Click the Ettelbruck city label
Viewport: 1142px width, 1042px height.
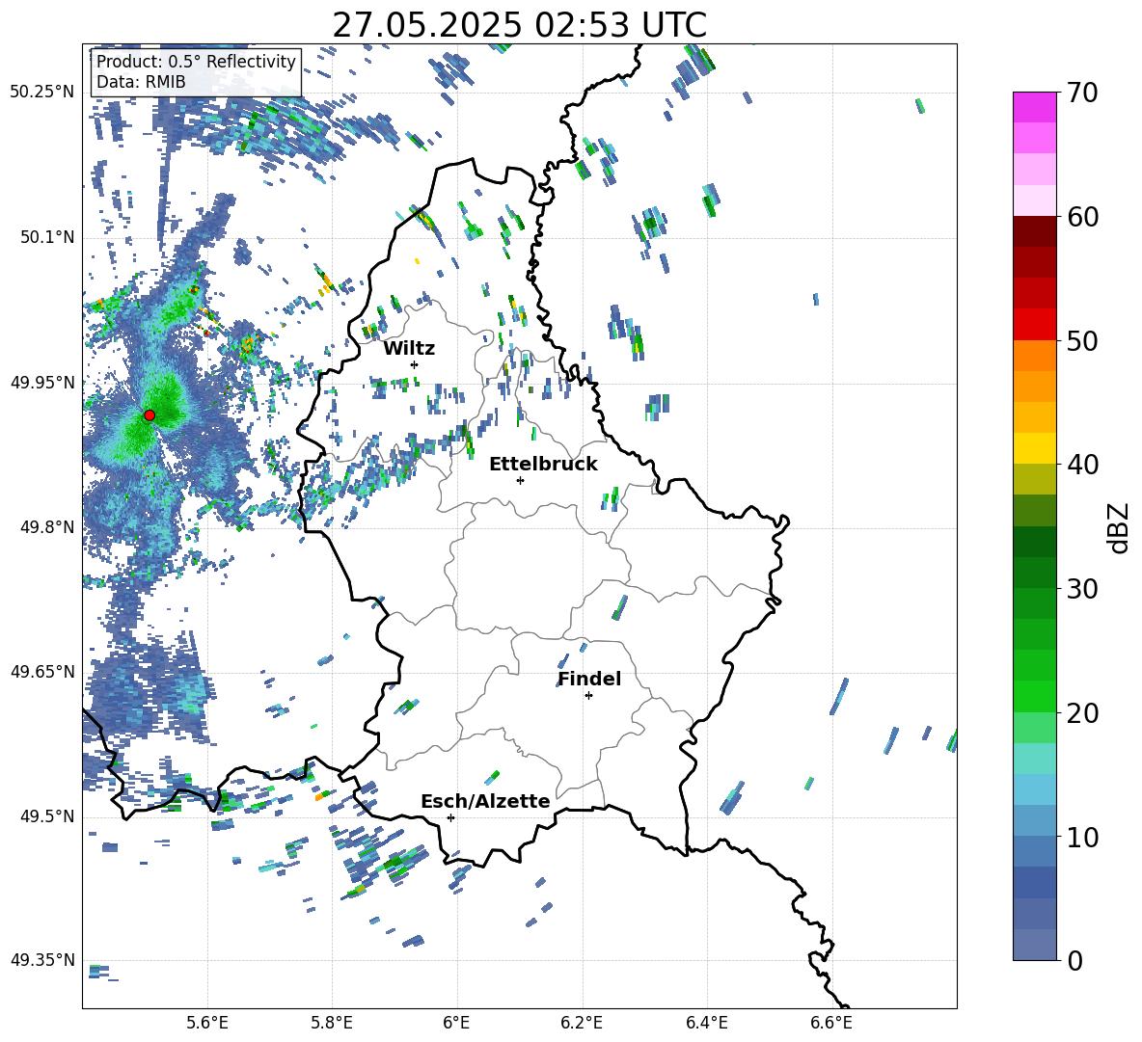coord(543,465)
